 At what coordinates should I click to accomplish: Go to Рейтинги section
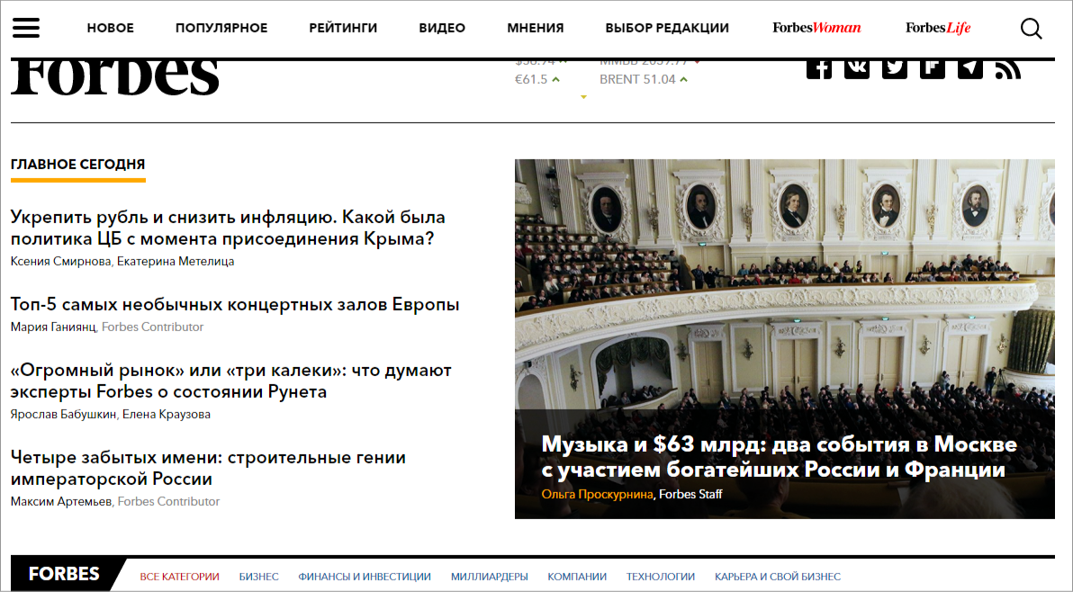[343, 28]
